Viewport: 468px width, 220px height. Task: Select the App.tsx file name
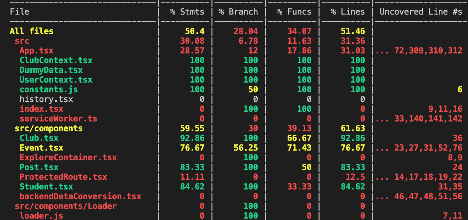37,51
